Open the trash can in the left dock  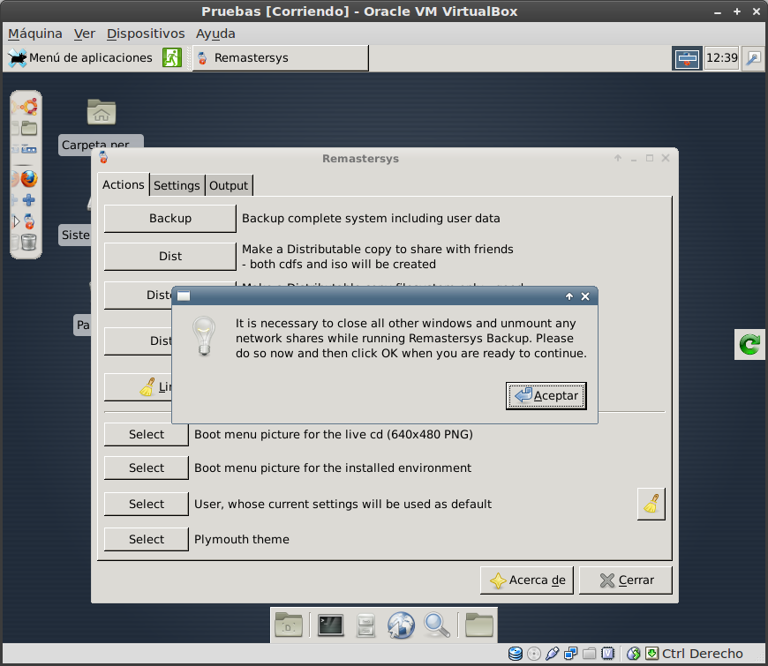pos(28,240)
